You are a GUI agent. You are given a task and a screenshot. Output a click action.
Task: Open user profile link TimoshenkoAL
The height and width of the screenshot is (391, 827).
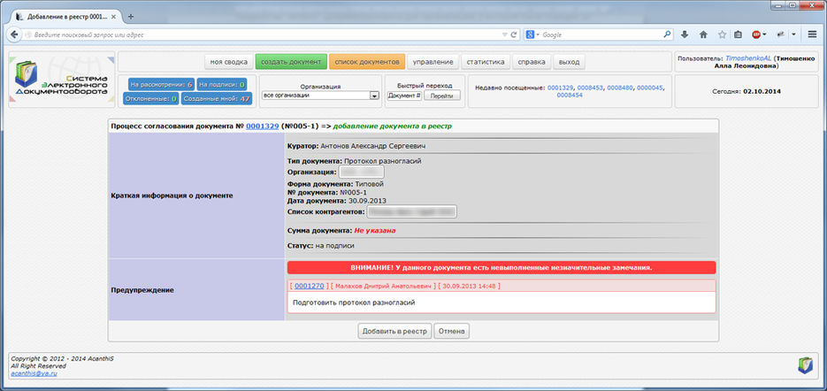click(x=748, y=58)
